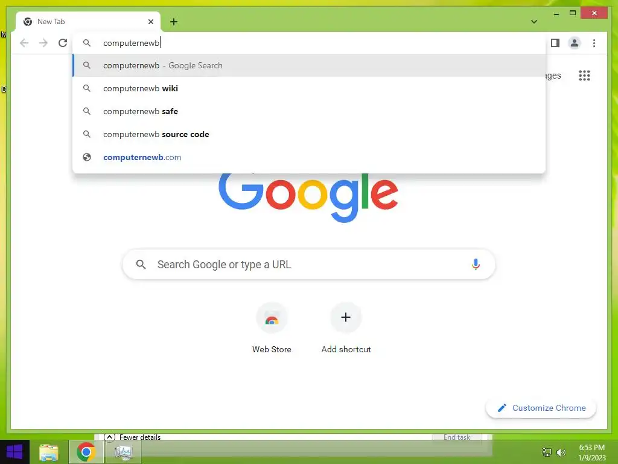
Task: Choose 'computernewb wiki' suggestion
Action: click(x=309, y=88)
